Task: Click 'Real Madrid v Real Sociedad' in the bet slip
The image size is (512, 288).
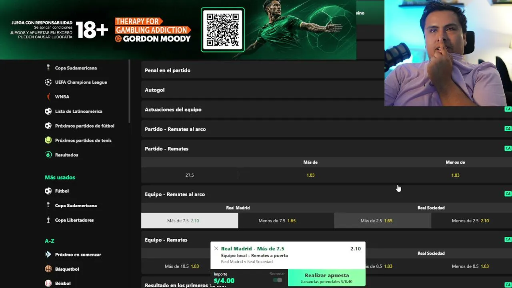Action: point(247,262)
